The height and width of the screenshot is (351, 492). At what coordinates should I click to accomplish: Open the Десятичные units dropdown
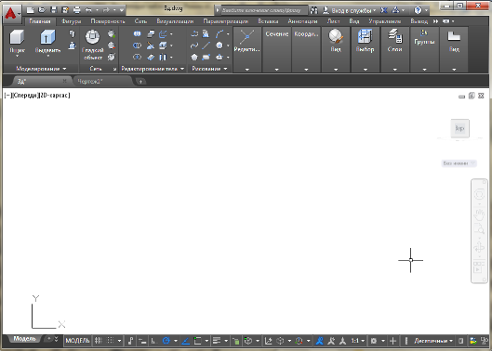click(433, 341)
